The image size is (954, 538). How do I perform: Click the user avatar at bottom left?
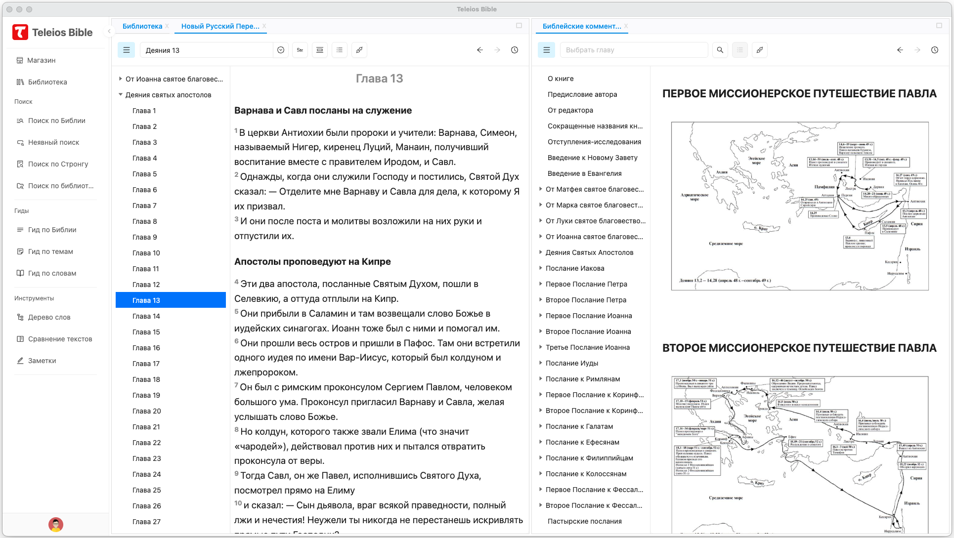(x=56, y=524)
